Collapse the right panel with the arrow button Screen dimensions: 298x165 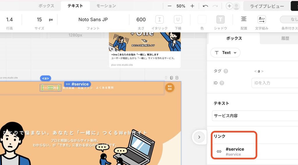tap(199, 137)
